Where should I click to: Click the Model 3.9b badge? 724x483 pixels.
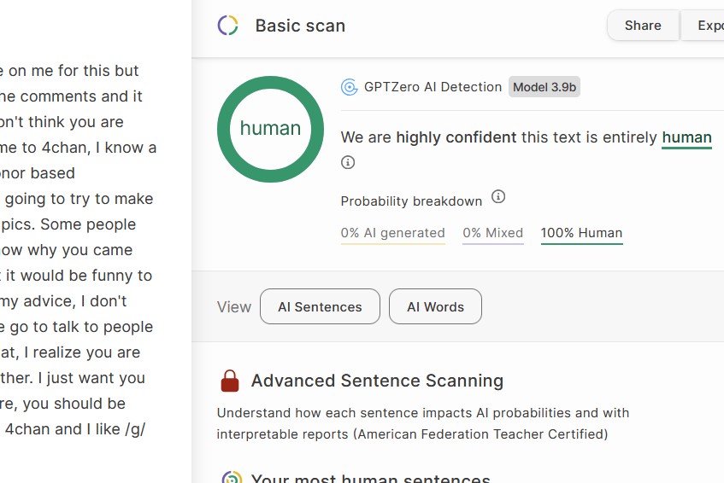pyautogui.click(x=544, y=87)
